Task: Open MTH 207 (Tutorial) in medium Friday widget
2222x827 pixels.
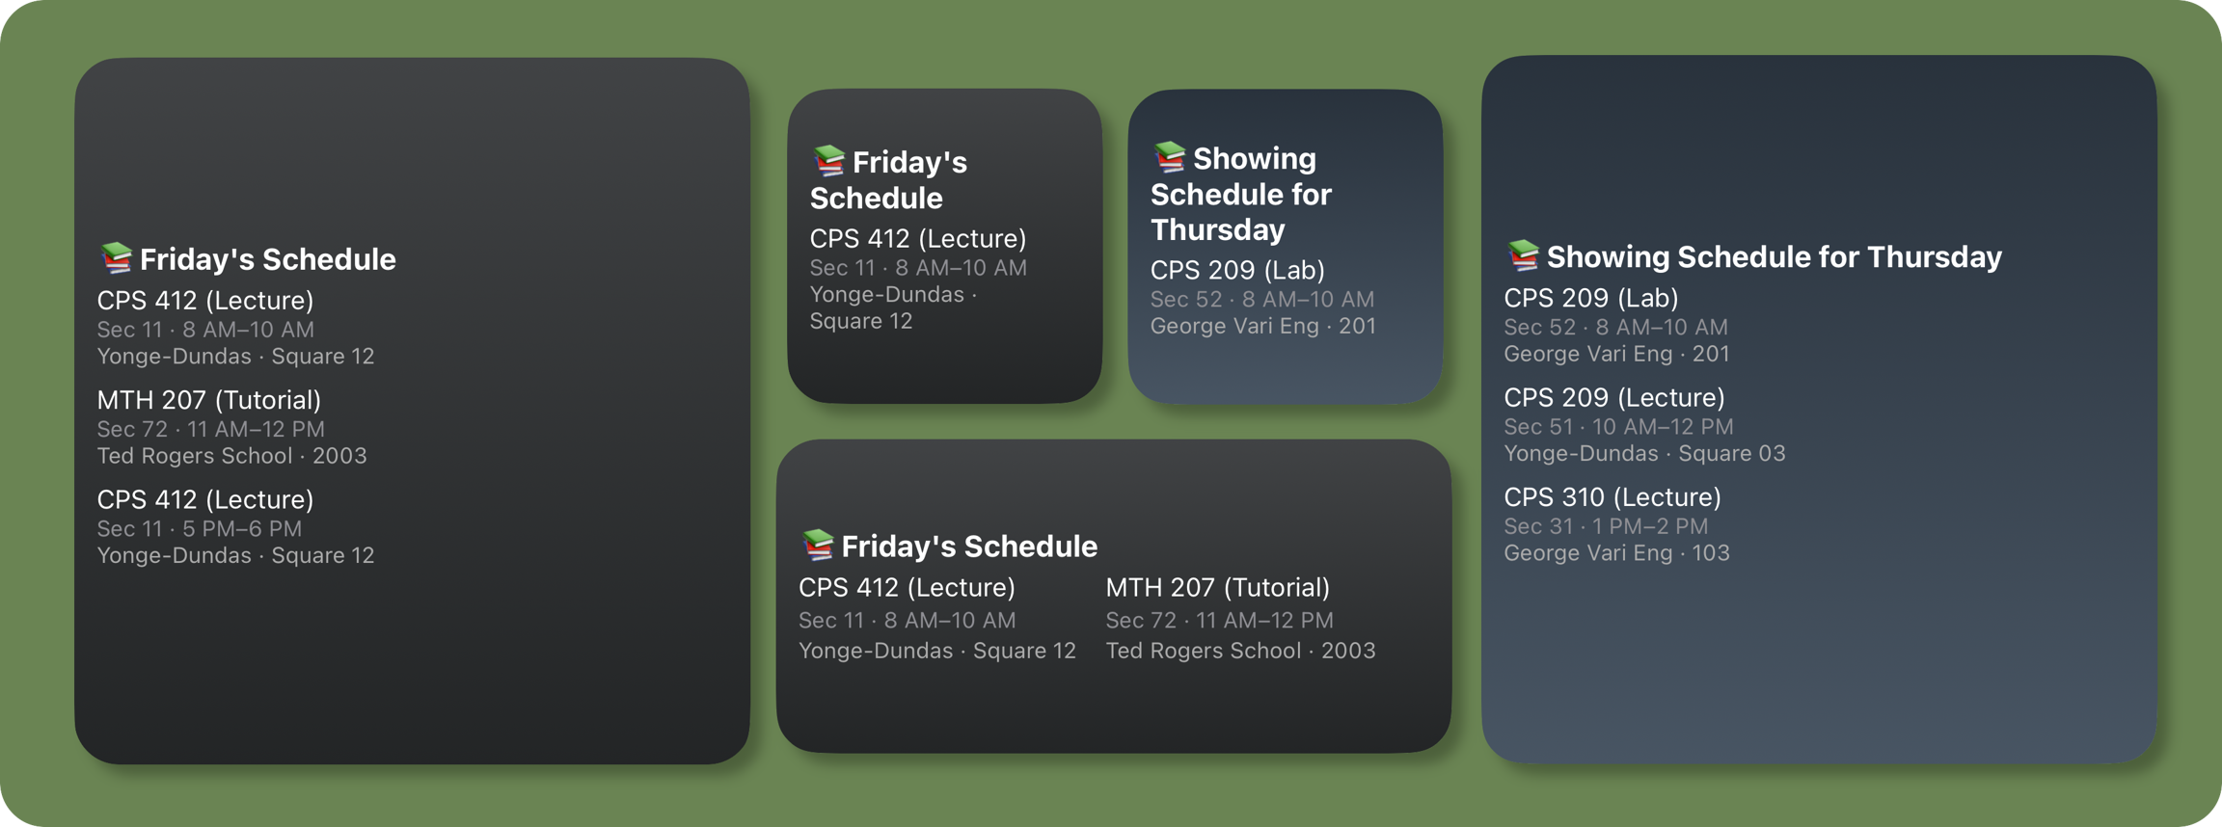Action: (x=1217, y=587)
